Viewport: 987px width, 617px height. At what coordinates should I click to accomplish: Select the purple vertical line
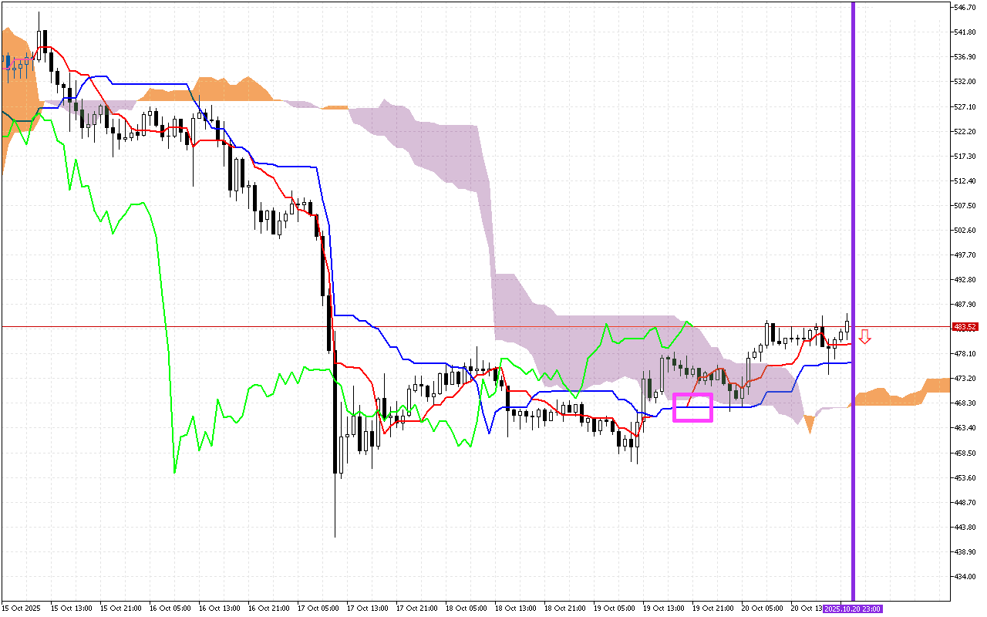853,231
